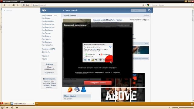Click the Завершить звонок button
Image resolution: width=194 pixels, height=109 pixels.
[x=98, y=83]
